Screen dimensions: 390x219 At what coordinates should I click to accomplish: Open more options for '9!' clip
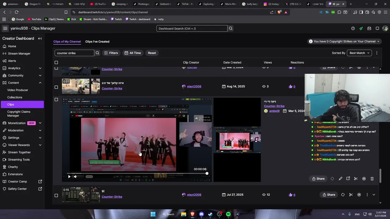[367, 195]
